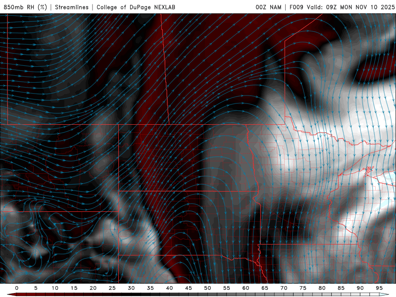Select the "00Z NAM" model run label
Viewport: 396px width, 297px height.
(268, 7)
